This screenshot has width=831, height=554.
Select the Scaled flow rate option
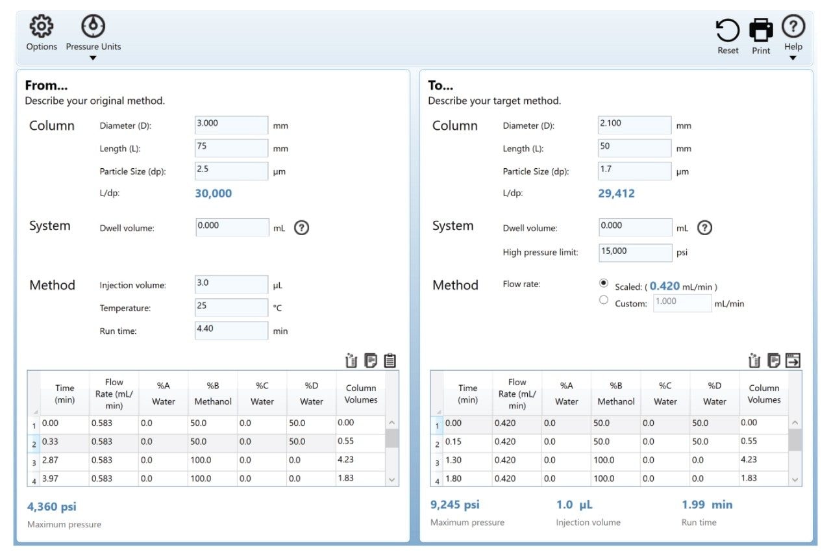pyautogui.click(x=604, y=284)
